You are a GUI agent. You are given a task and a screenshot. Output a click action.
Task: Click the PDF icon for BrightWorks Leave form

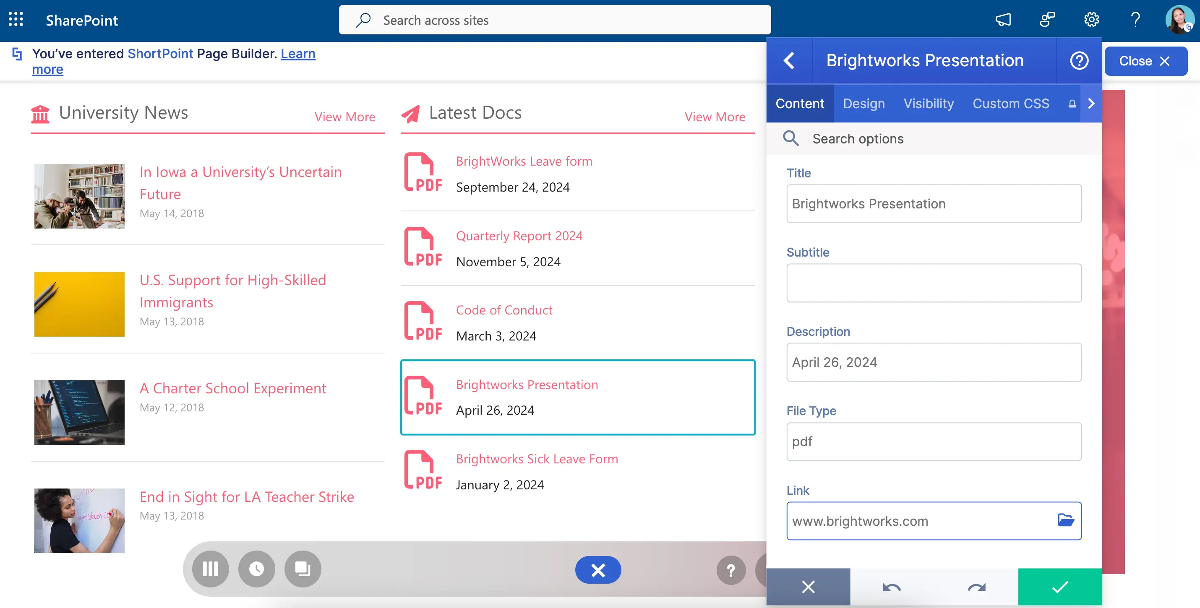(x=423, y=172)
